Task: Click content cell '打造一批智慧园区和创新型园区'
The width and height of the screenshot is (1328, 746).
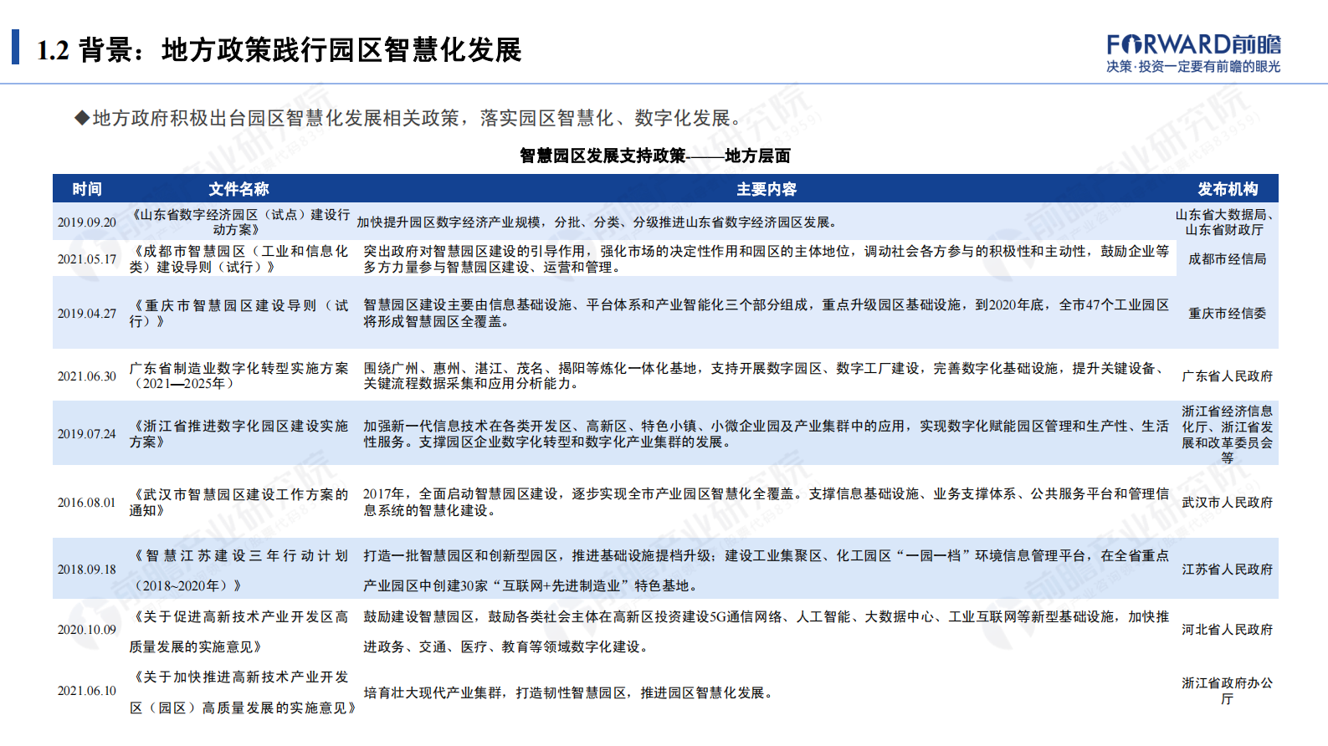Action: 767,570
